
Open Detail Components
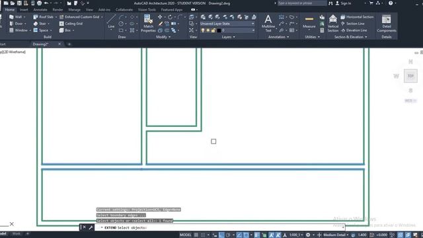click(x=387, y=24)
